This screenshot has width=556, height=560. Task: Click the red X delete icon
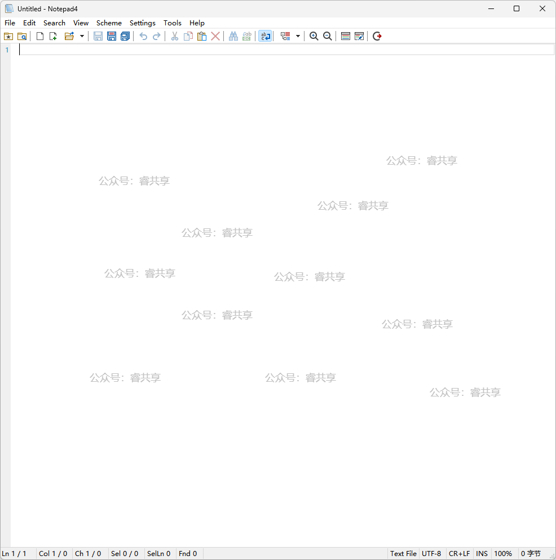(x=215, y=36)
